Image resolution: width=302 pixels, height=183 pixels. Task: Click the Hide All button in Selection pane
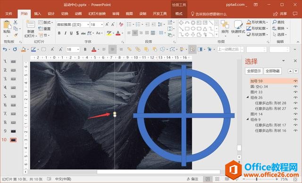click(273, 71)
